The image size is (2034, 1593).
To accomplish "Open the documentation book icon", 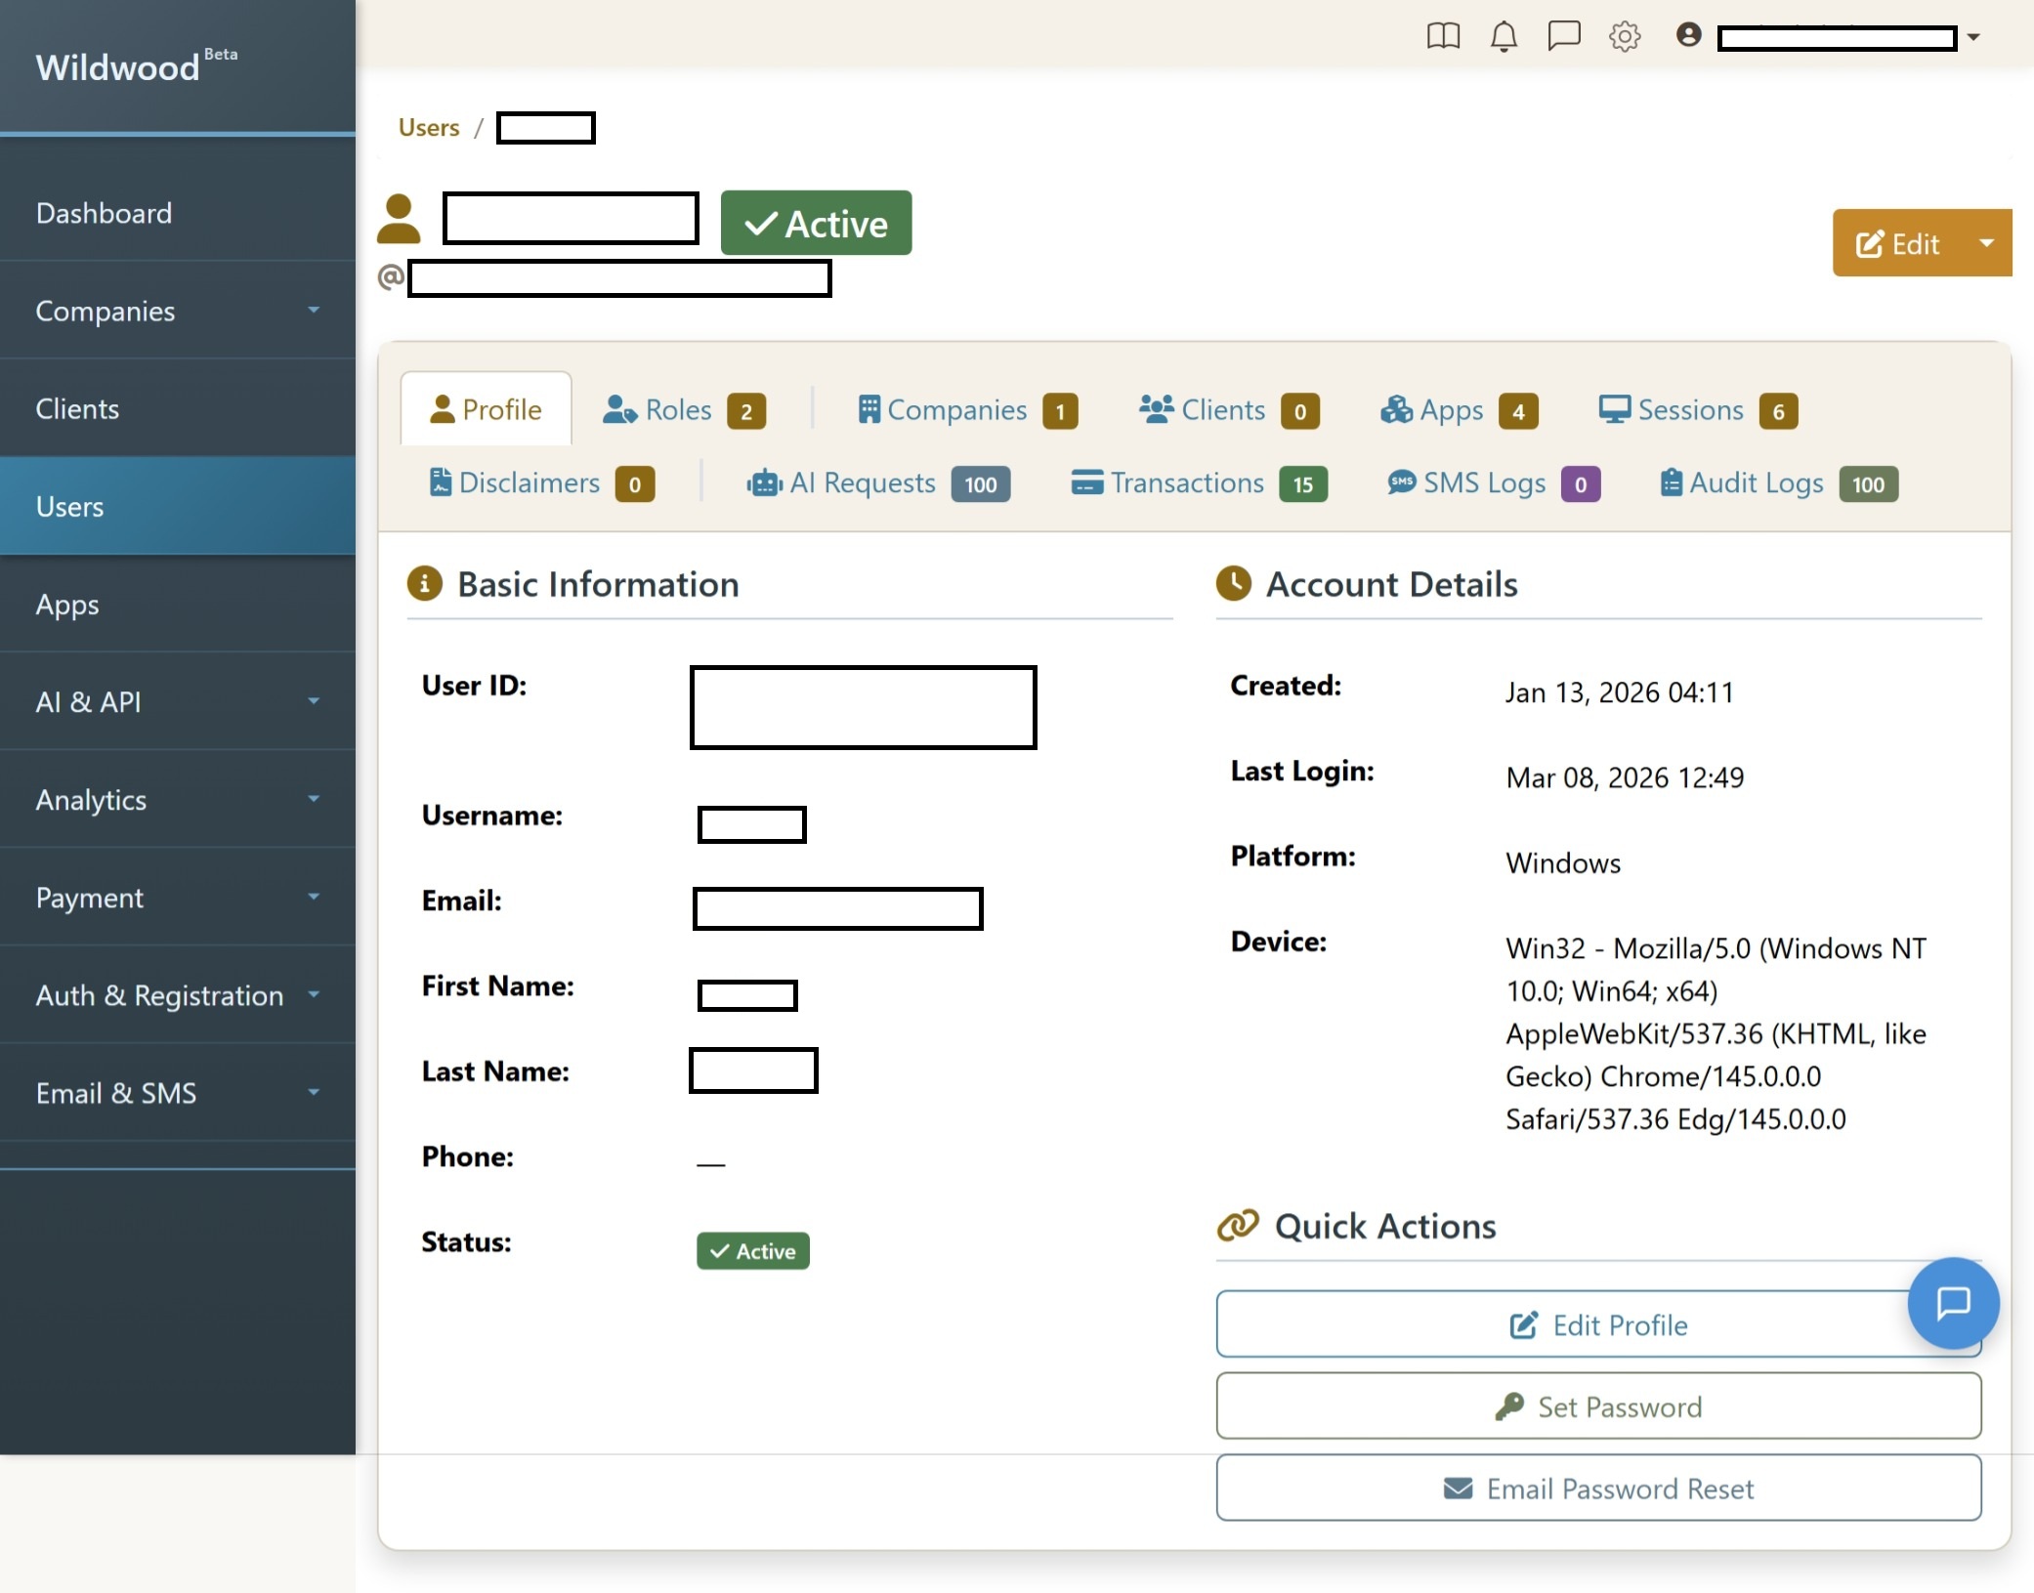I will point(1443,36).
